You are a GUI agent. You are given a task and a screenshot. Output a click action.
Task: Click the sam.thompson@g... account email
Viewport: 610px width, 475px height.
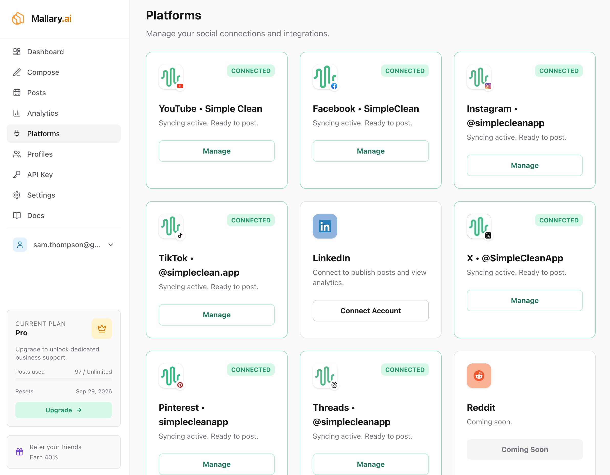click(x=67, y=245)
